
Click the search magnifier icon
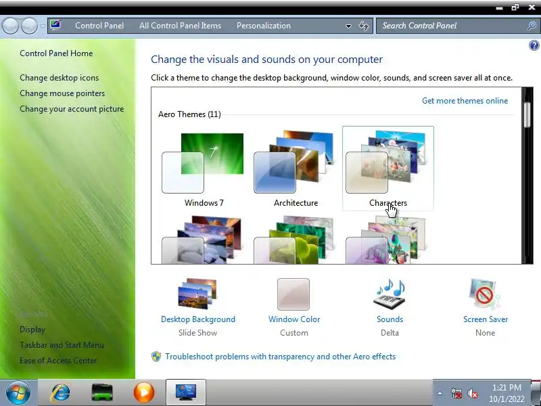click(x=532, y=26)
